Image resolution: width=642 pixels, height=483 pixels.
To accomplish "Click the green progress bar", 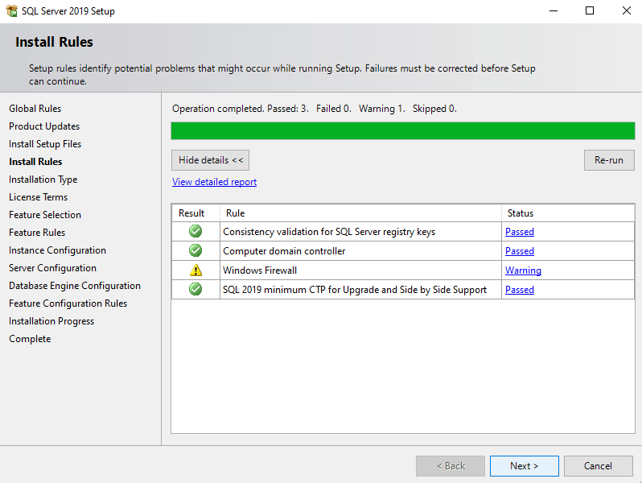I will 403,131.
